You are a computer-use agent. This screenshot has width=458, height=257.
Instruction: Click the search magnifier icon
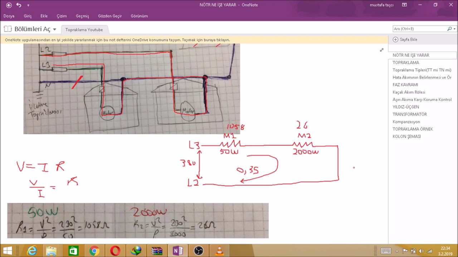pyautogui.click(x=449, y=29)
